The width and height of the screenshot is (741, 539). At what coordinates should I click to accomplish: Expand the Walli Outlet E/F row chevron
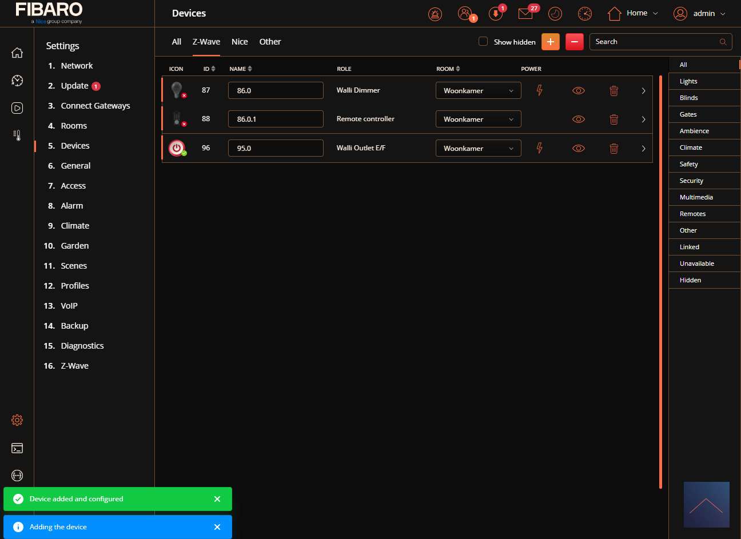(643, 148)
